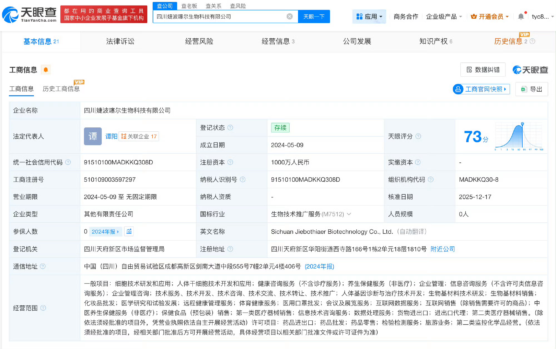Select the 查老板 search tab
Image resolution: width=556 pixels, height=349 pixels.
[189, 6]
